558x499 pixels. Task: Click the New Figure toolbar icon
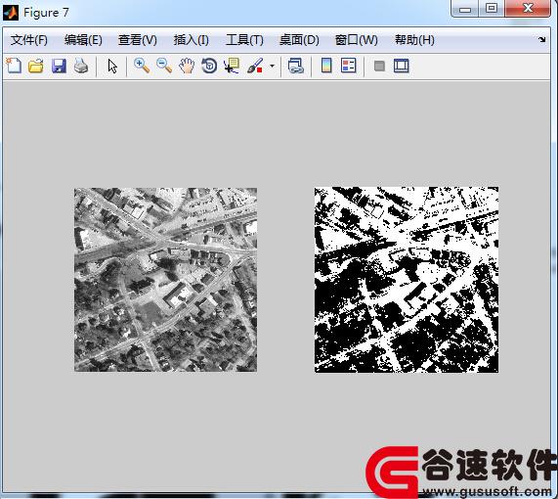14,66
